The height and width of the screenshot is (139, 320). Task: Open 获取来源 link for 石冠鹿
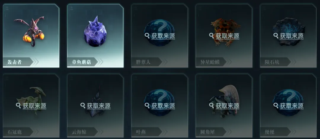[x=34, y=106]
